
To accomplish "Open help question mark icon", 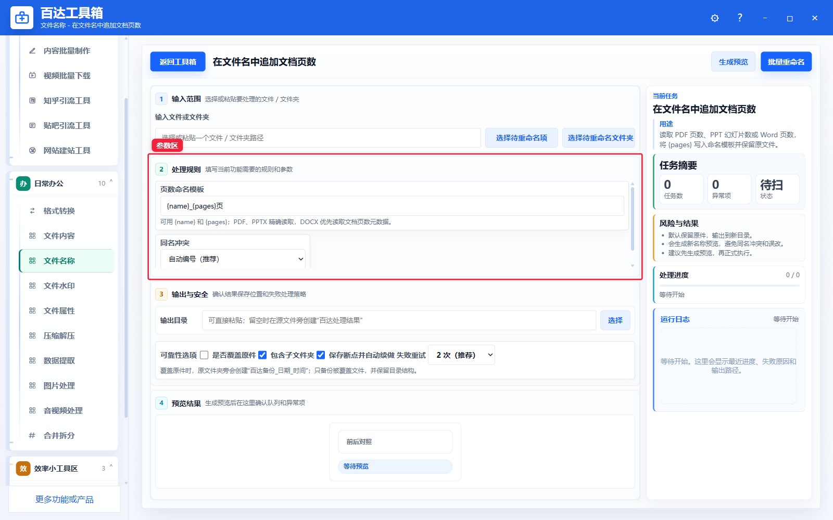I will point(740,18).
